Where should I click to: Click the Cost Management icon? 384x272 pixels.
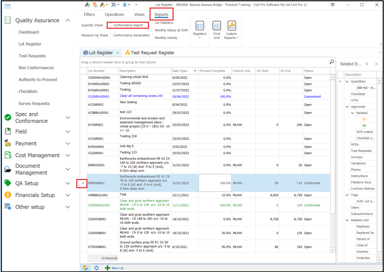pyautogui.click(x=8, y=155)
